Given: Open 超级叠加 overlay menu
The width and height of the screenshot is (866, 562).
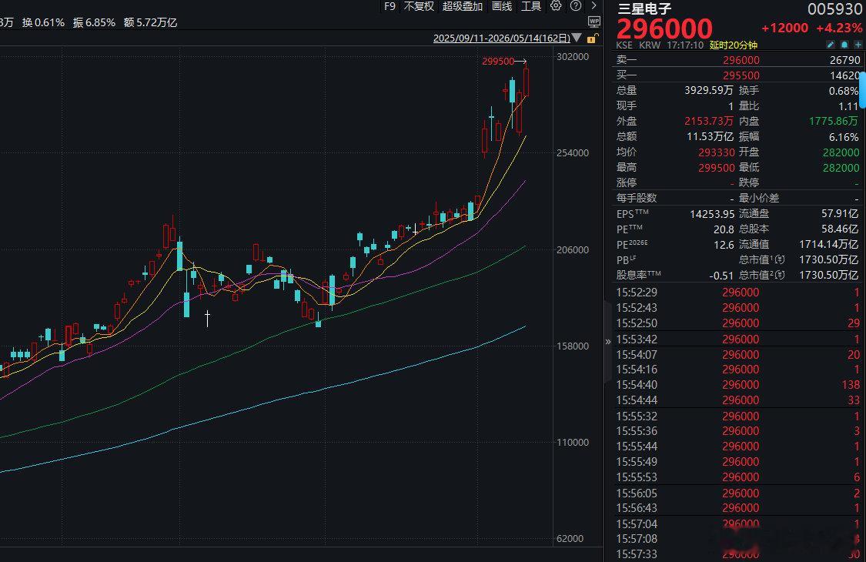Looking at the screenshot, I should pyautogui.click(x=463, y=6).
